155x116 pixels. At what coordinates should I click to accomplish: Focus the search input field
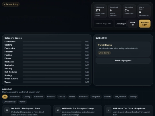(x=103, y=24)
